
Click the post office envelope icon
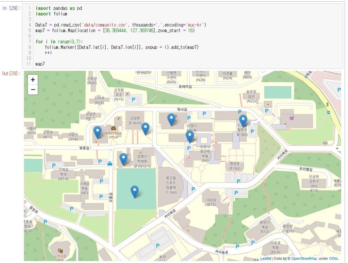click(113, 128)
